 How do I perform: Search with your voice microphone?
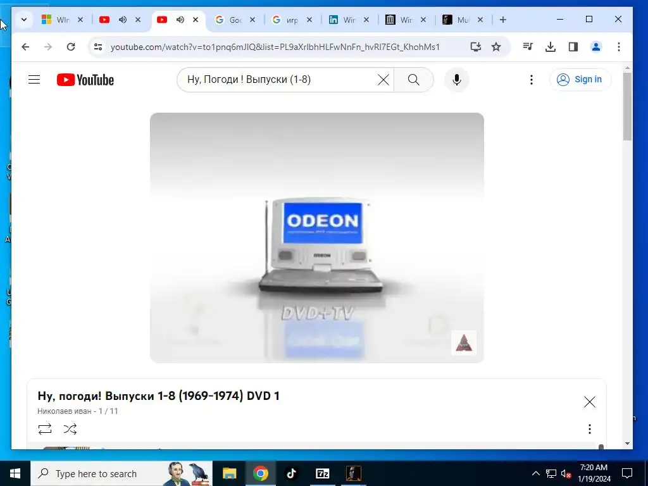pos(457,80)
